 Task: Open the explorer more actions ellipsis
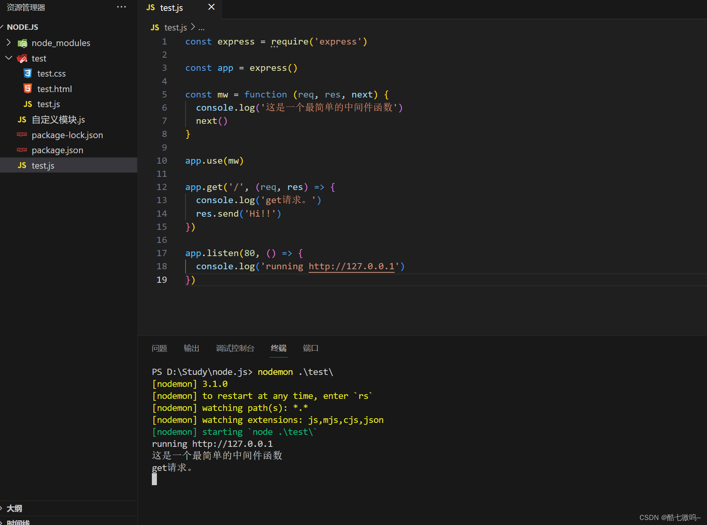click(121, 7)
